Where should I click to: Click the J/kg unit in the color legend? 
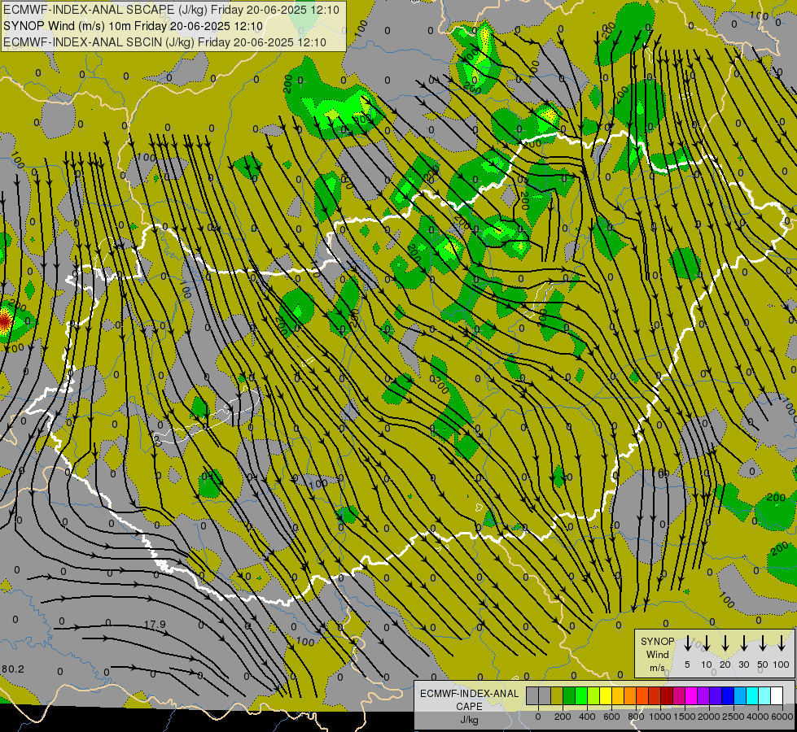[x=469, y=720]
